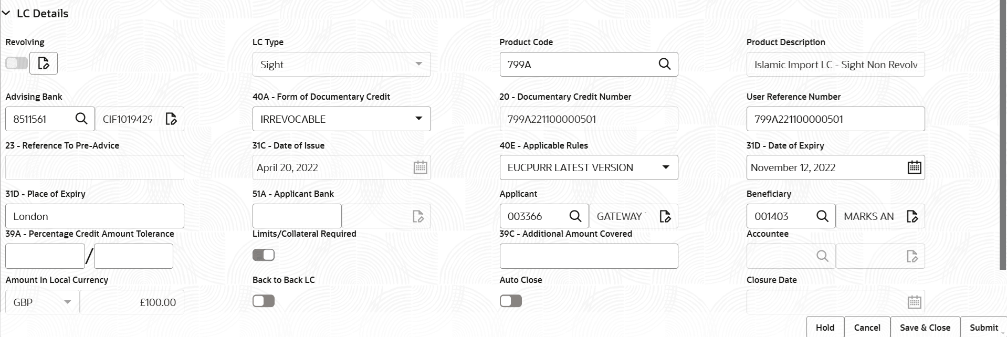Screen dimensions: 1007x337
Task: Open the Closure Date calendar picker
Action: [x=914, y=302]
